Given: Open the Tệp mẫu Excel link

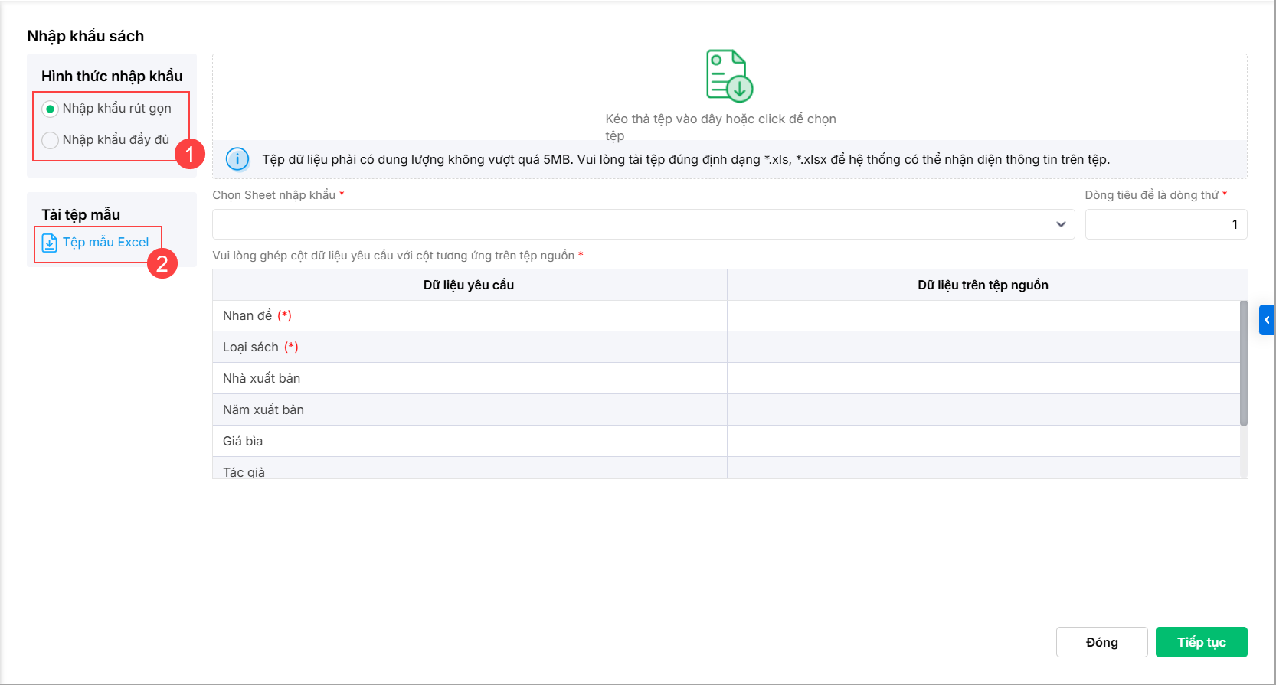Looking at the screenshot, I should click(106, 242).
